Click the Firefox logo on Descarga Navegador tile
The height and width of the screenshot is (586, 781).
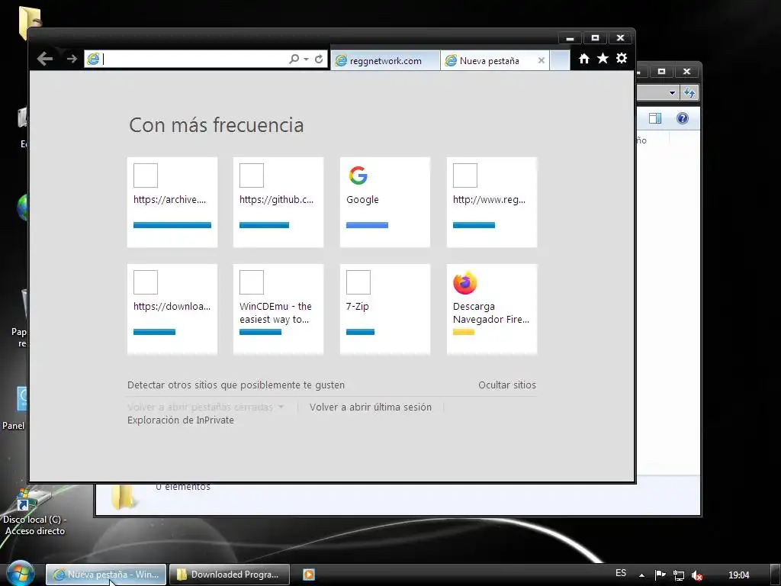tap(465, 282)
